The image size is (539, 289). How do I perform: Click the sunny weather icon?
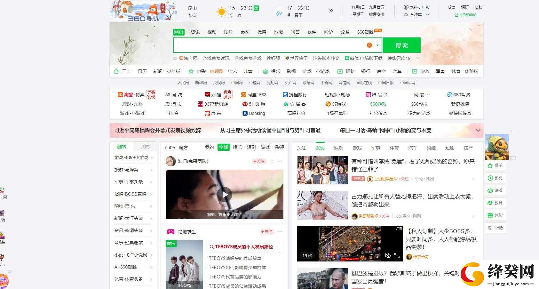click(x=221, y=12)
